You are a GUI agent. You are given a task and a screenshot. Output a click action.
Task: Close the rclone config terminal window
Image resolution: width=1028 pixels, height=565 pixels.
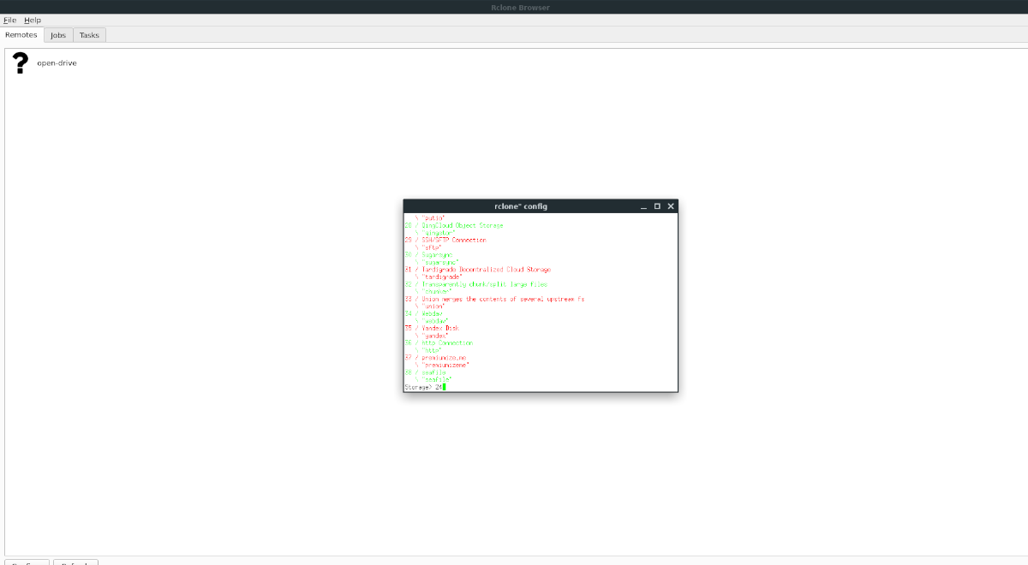(x=671, y=206)
